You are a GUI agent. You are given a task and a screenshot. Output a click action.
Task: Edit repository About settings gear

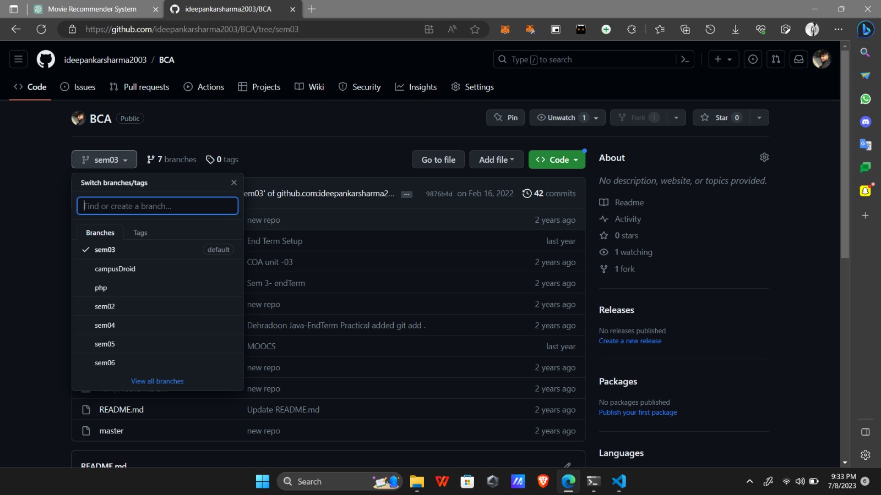coord(764,157)
